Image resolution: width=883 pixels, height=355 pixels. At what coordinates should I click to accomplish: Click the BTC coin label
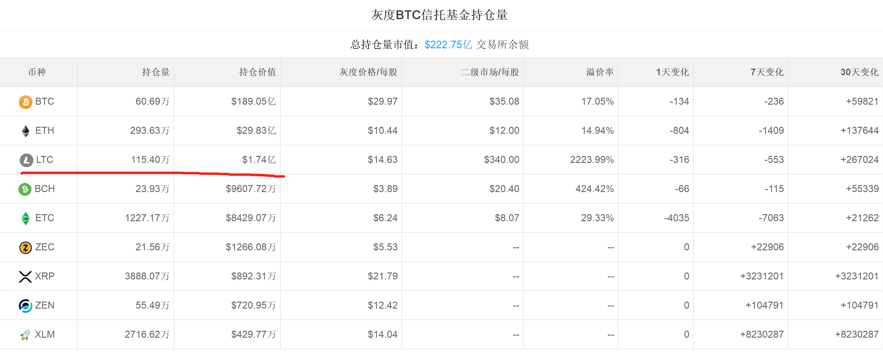(45, 101)
